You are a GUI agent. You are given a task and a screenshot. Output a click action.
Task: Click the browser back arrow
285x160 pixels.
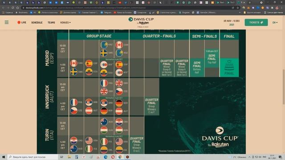(x=3, y=8)
